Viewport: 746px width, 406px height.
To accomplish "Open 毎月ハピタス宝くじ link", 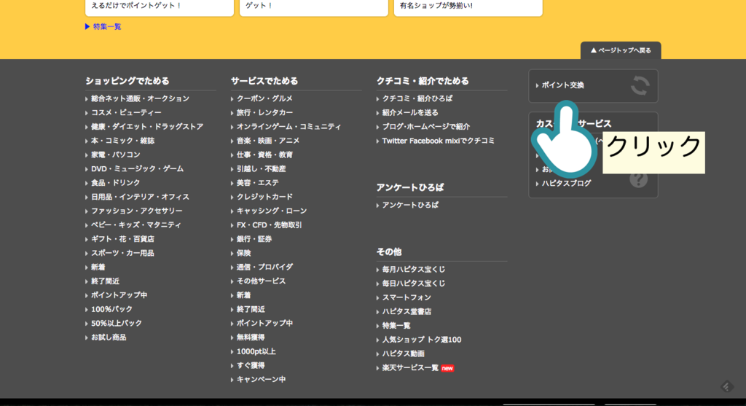I will pos(414,270).
